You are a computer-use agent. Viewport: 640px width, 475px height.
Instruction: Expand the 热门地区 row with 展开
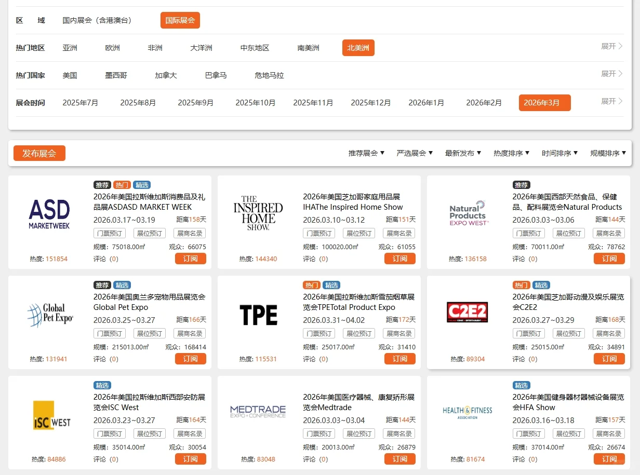[612, 46]
